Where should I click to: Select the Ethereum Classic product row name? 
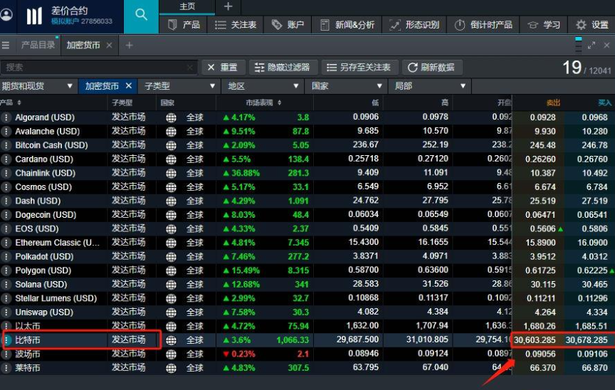57,243
